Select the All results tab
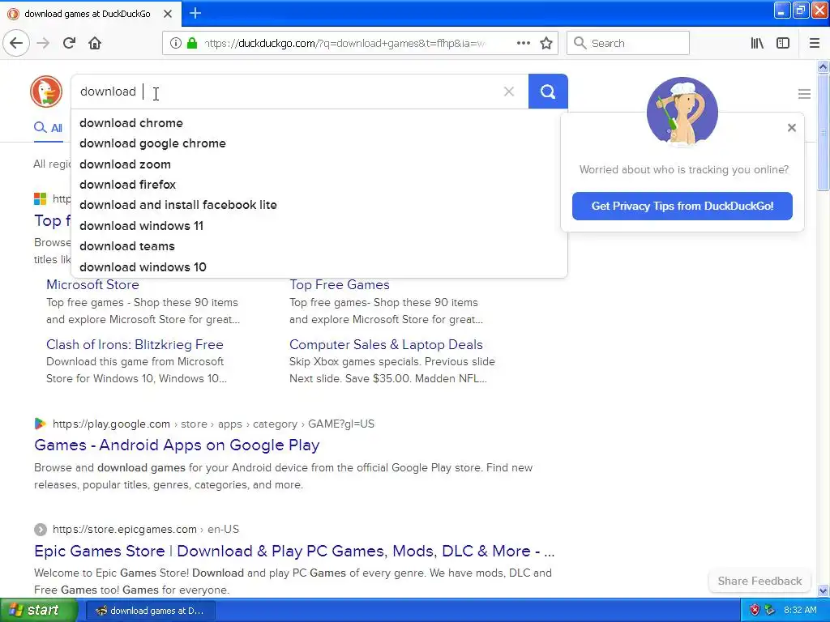830x622 pixels. click(48, 128)
